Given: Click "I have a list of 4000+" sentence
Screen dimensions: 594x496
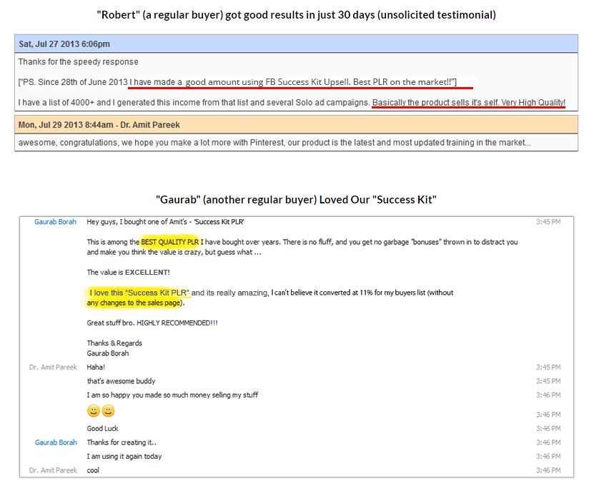Looking at the screenshot, I should (x=194, y=103).
